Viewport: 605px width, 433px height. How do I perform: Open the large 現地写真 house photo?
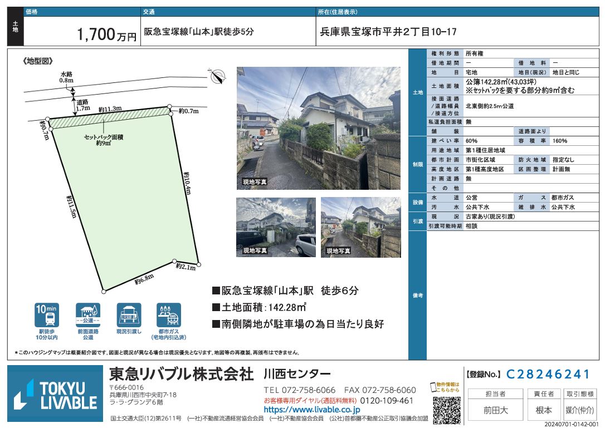[x=318, y=128]
